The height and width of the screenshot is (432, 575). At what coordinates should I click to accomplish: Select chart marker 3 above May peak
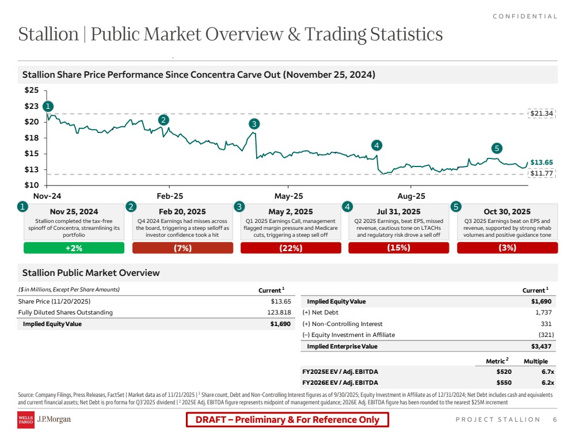[254, 124]
